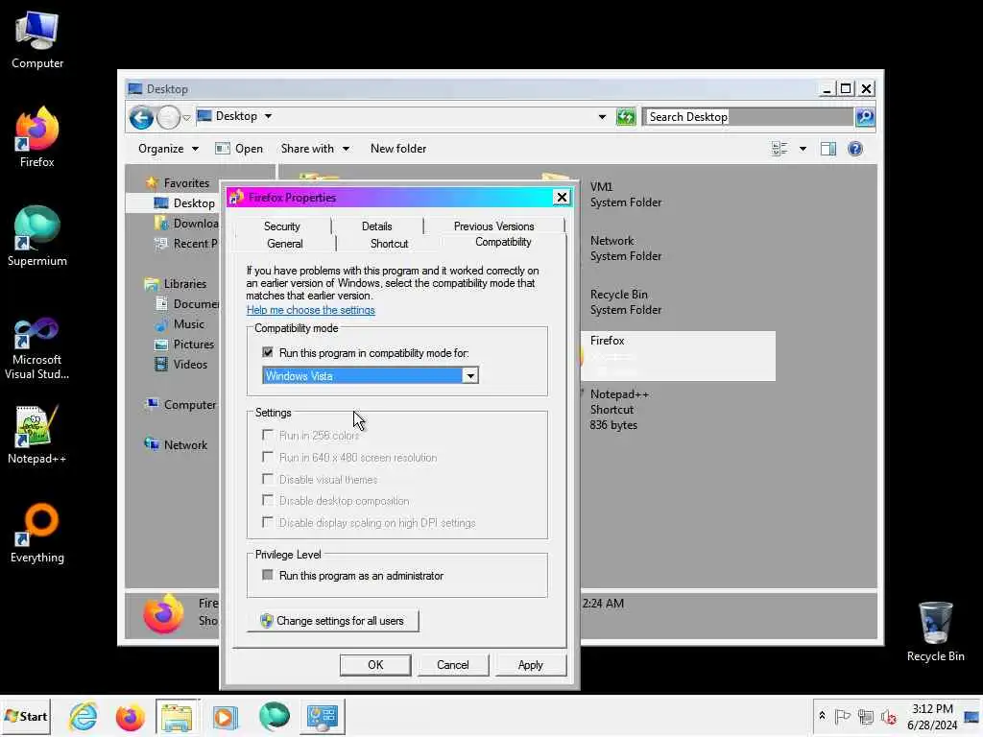This screenshot has height=737, width=983.
Task: Open the view options dropdown arrow
Action: 803,149
